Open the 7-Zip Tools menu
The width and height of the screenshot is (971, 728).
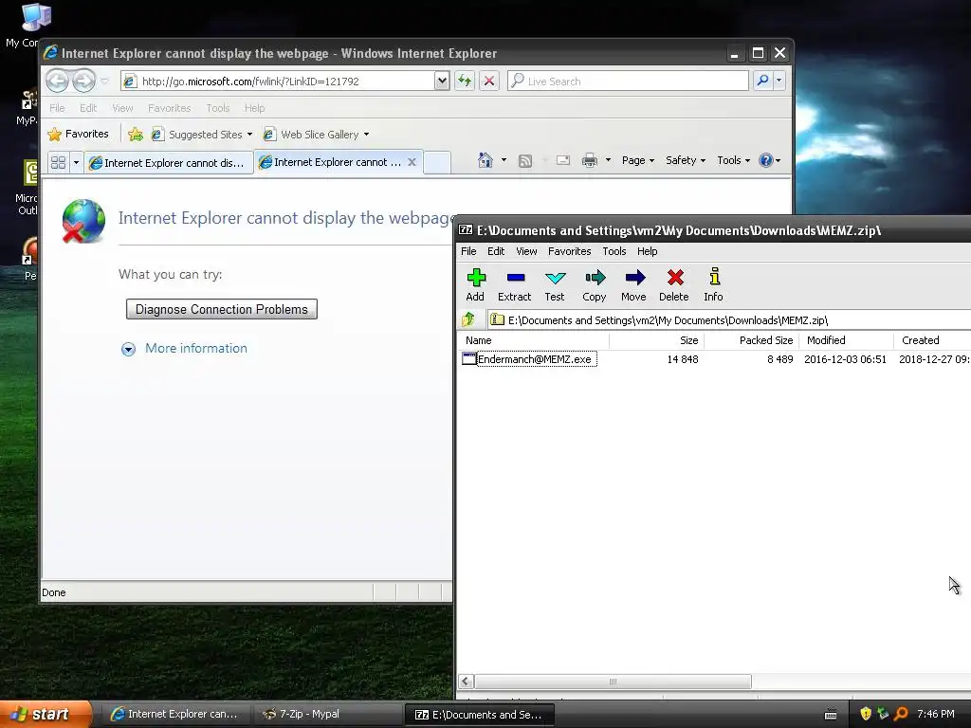click(x=614, y=251)
